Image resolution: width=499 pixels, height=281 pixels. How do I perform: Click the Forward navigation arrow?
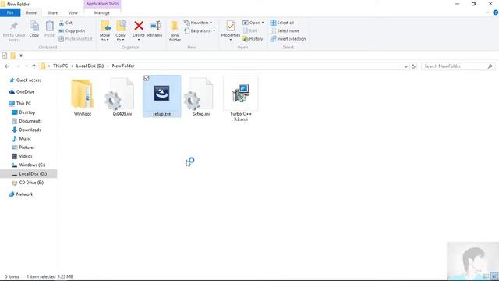point(17,66)
